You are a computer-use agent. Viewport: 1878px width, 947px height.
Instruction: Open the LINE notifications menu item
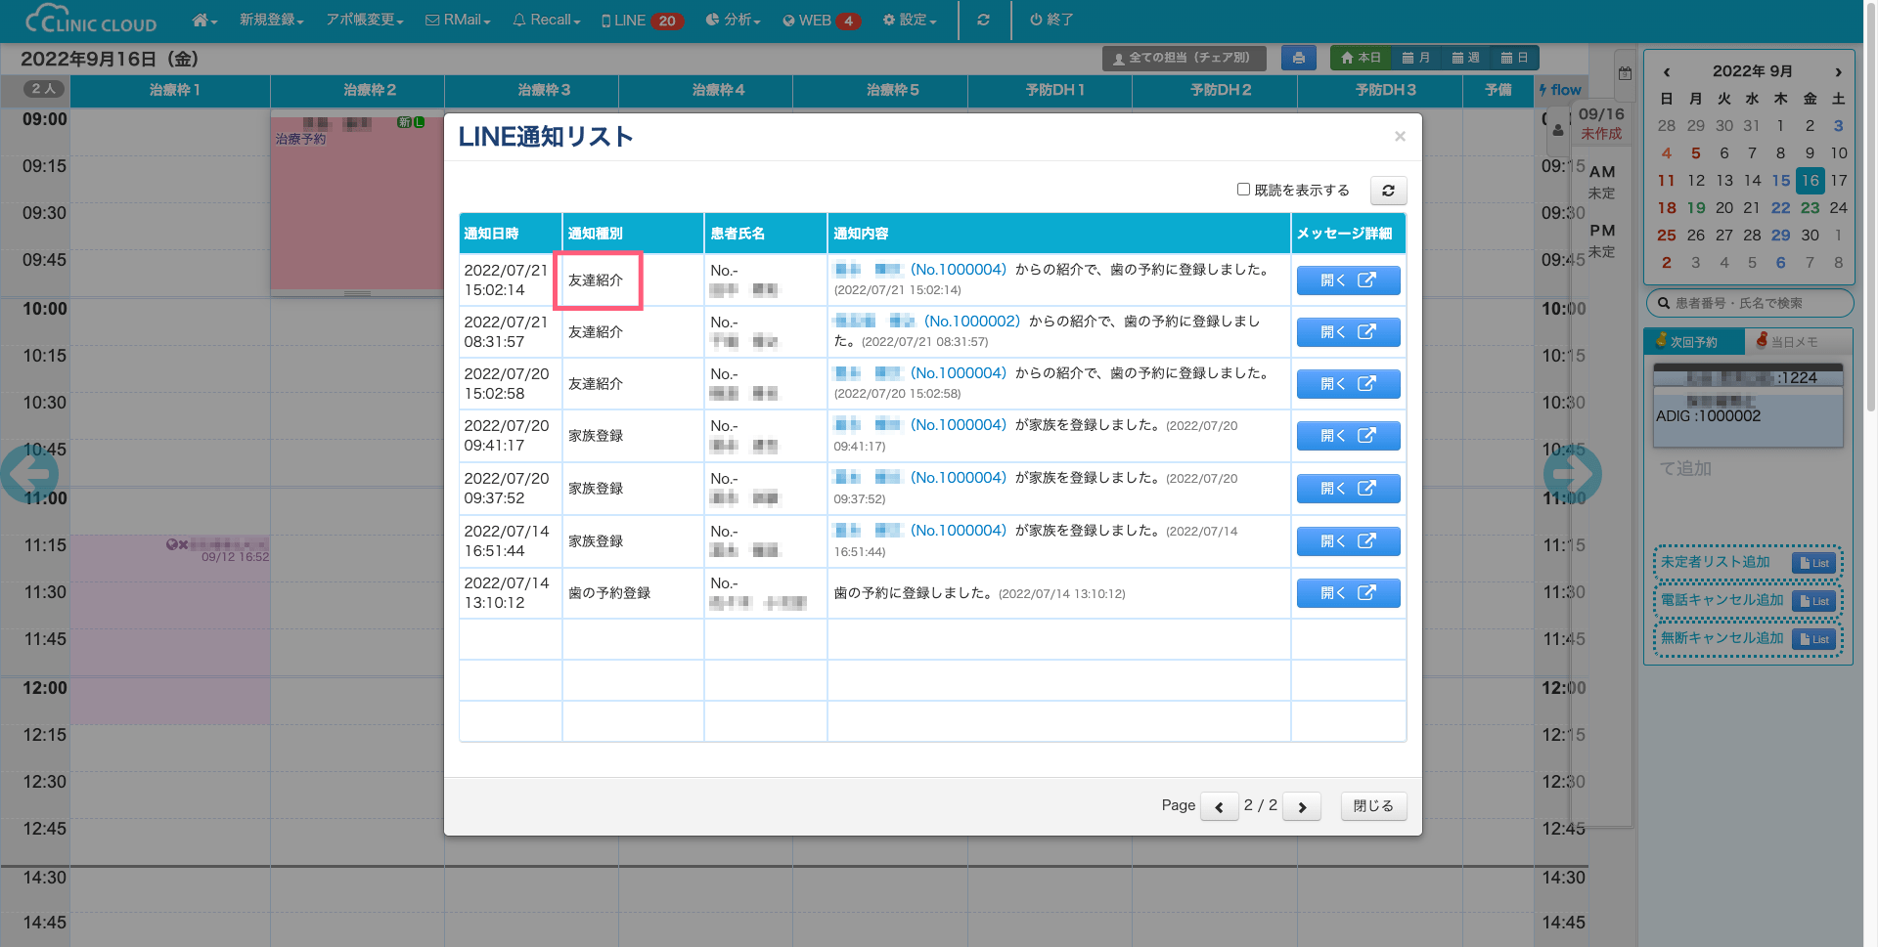pos(641,21)
